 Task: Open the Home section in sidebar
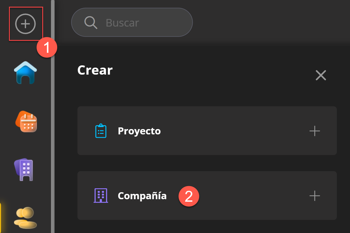[25, 73]
